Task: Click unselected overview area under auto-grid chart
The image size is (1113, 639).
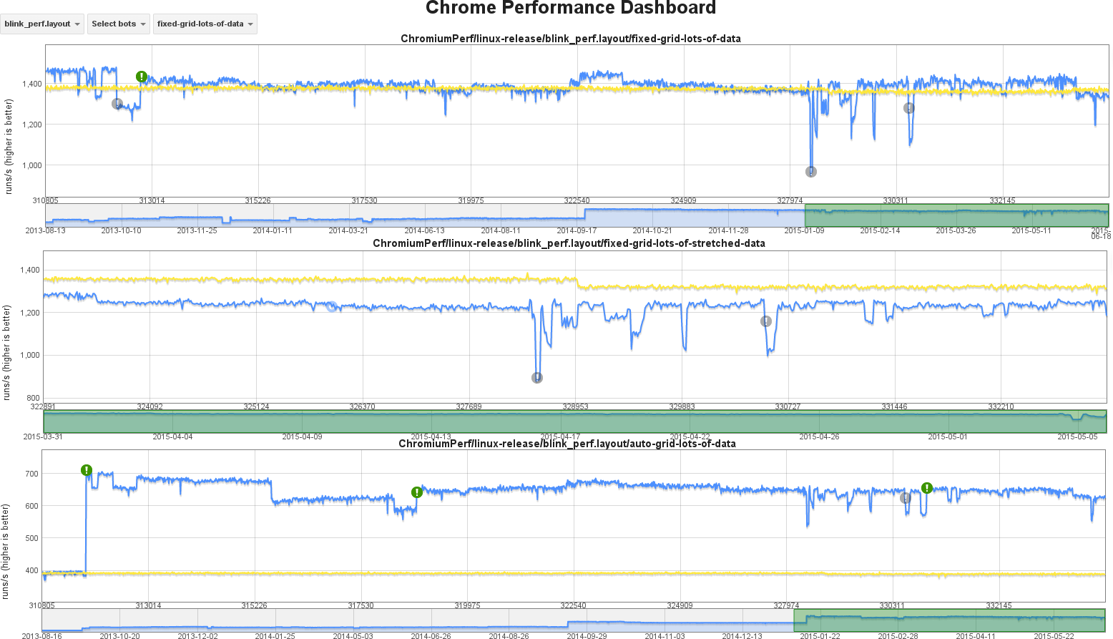Action: (x=418, y=620)
